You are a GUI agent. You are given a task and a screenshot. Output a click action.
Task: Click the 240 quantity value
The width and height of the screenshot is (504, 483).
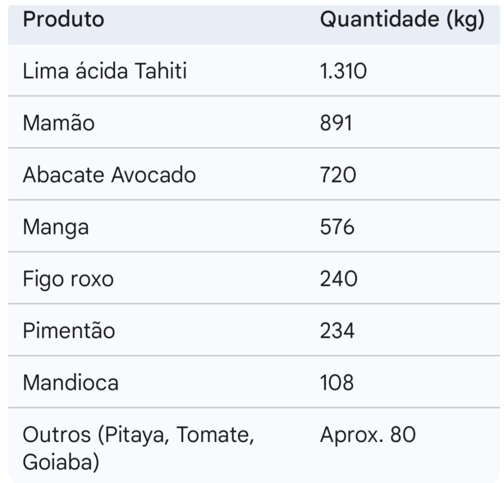click(339, 279)
